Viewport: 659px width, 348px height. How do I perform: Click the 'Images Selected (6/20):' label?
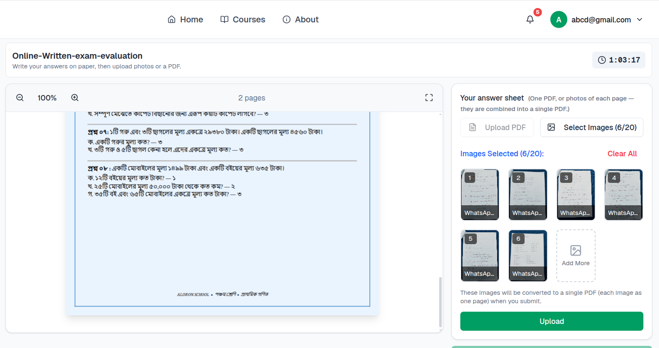click(502, 154)
